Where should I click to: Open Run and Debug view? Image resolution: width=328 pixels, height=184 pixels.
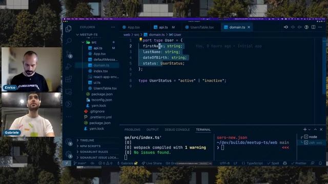[x=68, y=66]
